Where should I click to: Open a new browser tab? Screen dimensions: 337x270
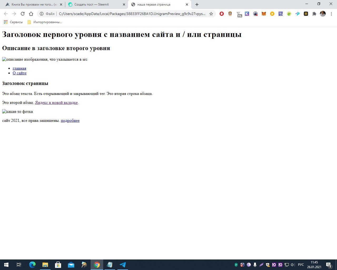pyautogui.click(x=197, y=4)
